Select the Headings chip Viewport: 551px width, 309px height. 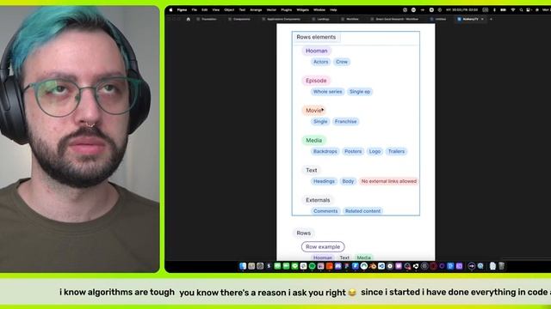[x=324, y=181]
